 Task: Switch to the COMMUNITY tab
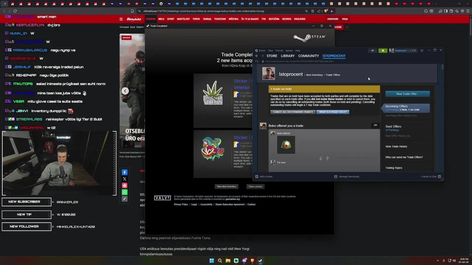(309, 56)
